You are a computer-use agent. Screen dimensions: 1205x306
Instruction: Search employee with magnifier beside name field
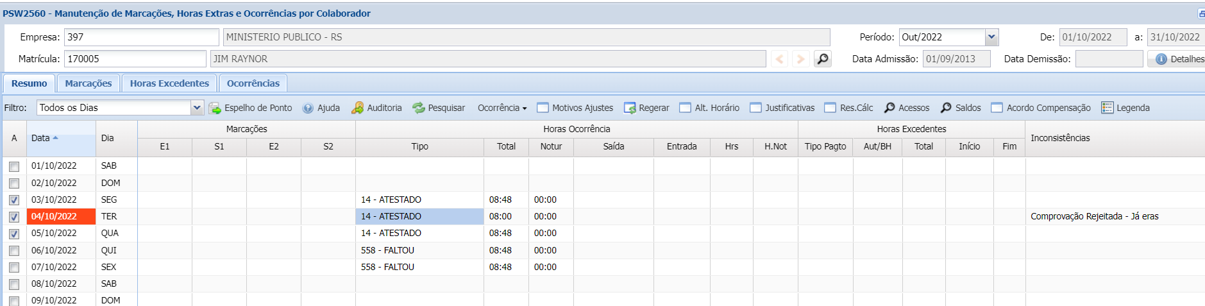[822, 59]
